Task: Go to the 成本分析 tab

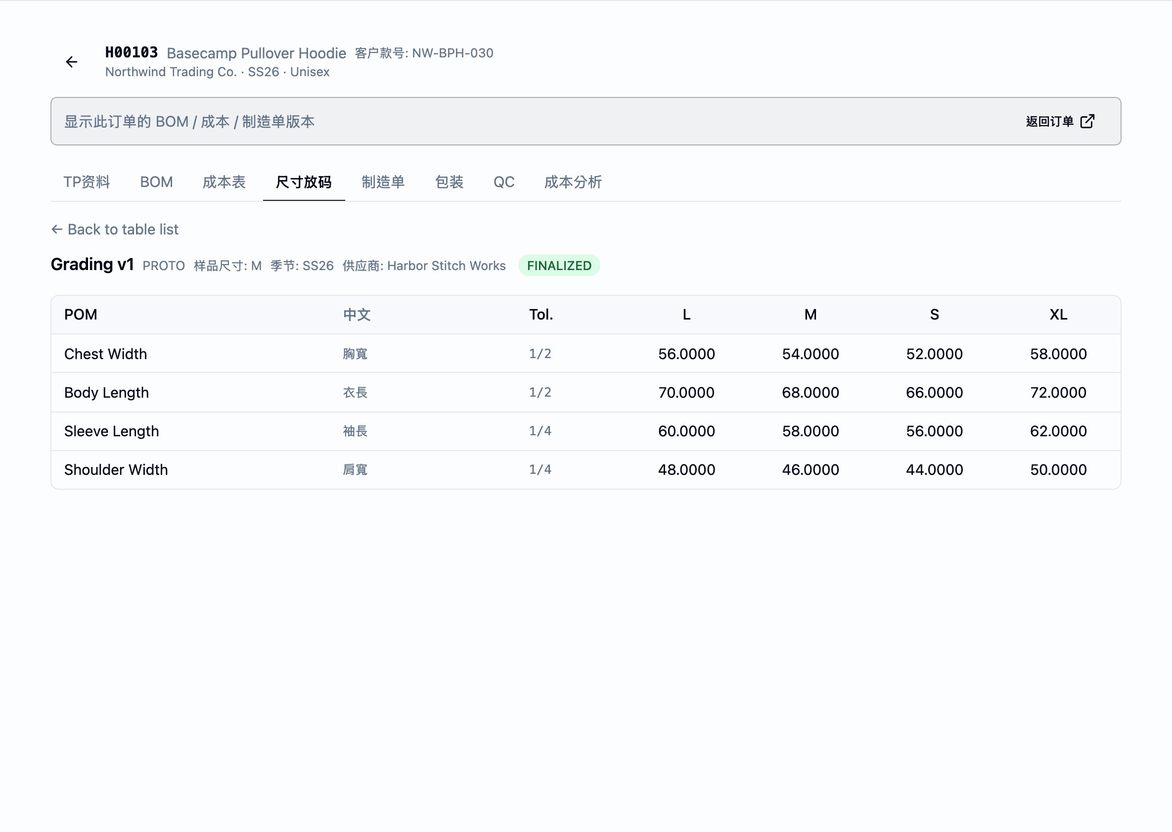Action: pyautogui.click(x=573, y=182)
